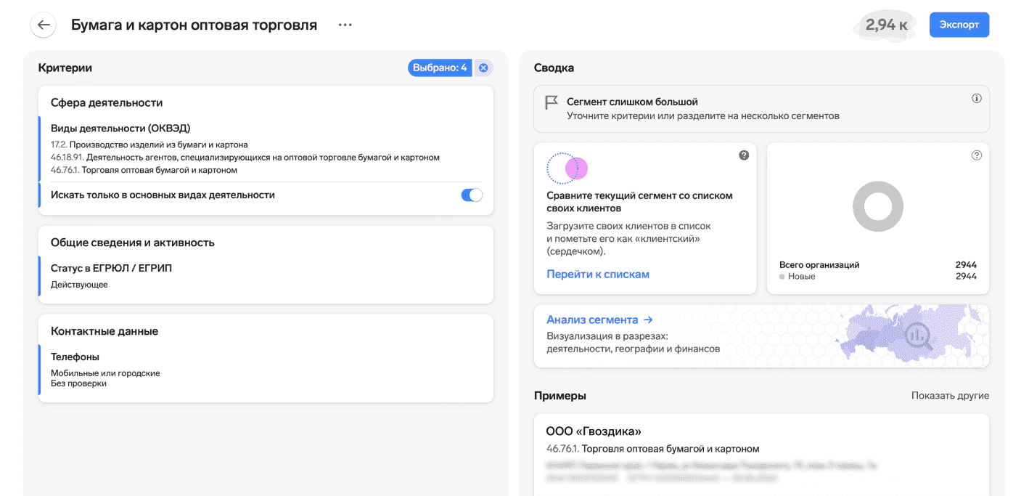Click page title Бумага и картон оптовая торговля
This screenshot has width=1029, height=496.
[x=194, y=25]
